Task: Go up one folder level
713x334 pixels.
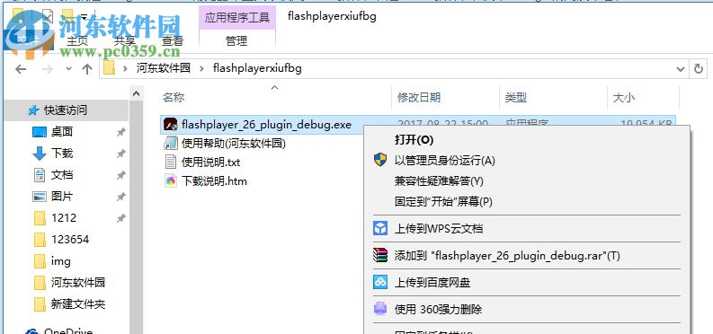Action: point(87,69)
